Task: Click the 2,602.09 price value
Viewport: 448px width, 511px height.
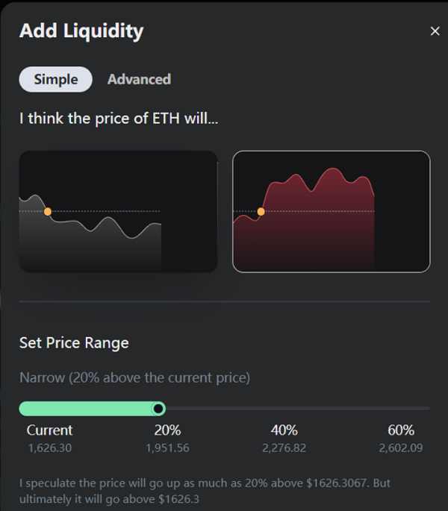Action: pyautogui.click(x=401, y=448)
